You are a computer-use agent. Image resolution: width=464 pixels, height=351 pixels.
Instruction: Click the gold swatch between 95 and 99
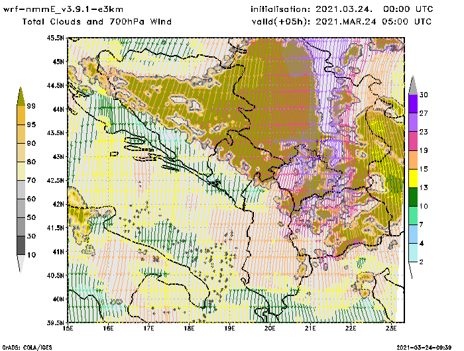[21, 115]
